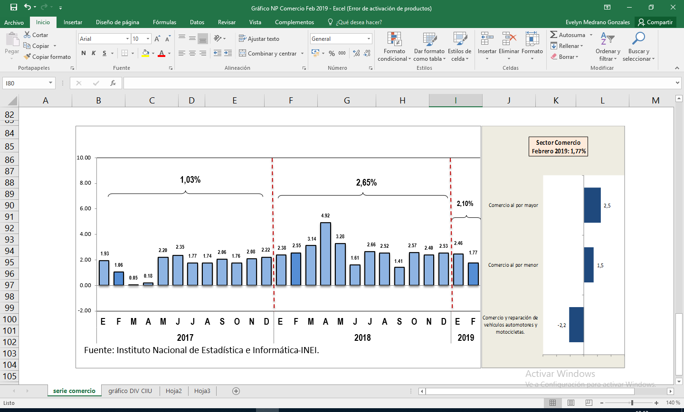Open Formato condicional menu
684x412 pixels.
(394, 47)
